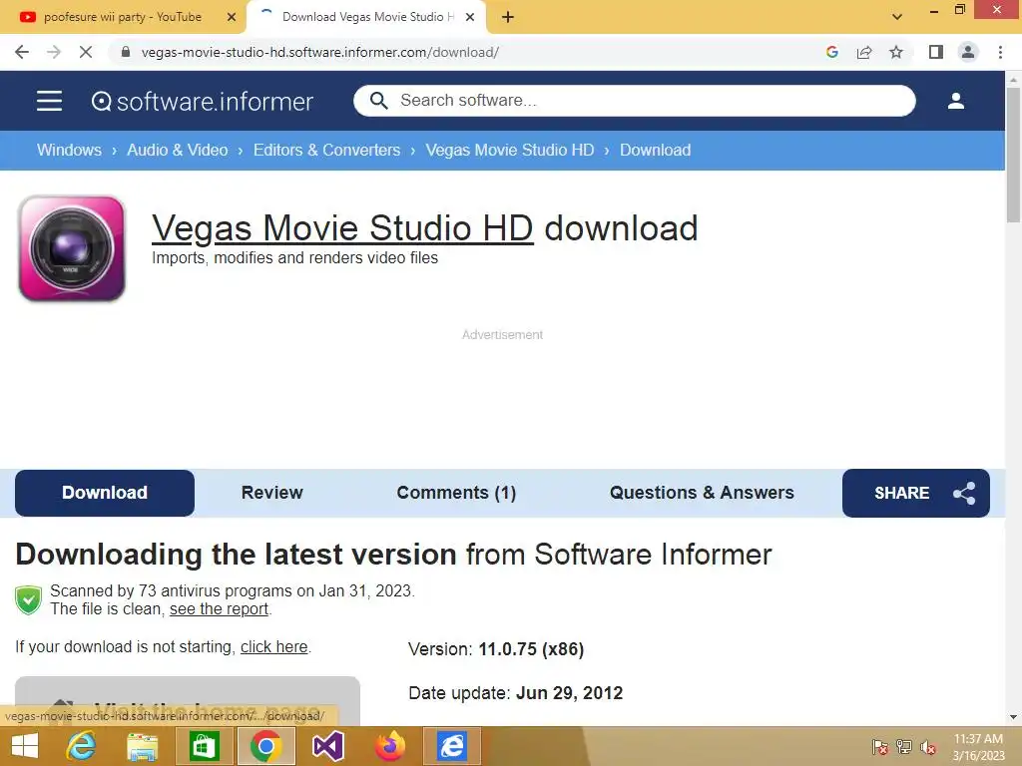
Task: Open Visual Studio from the taskbar
Action: coord(327,746)
